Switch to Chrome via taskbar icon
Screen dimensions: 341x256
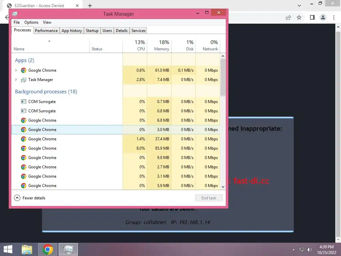point(47,249)
